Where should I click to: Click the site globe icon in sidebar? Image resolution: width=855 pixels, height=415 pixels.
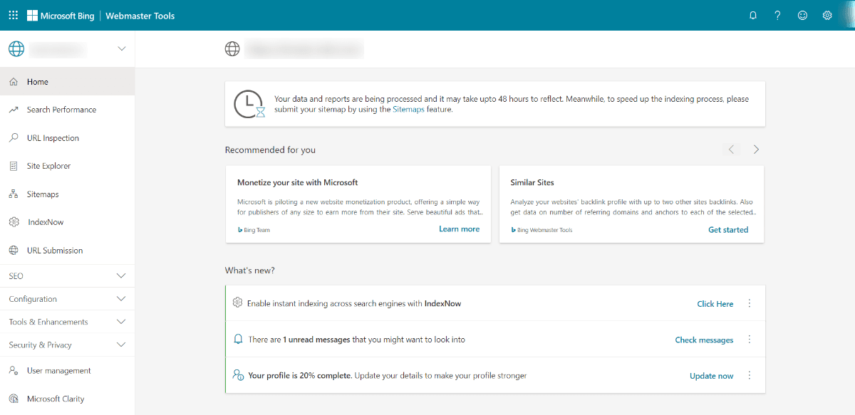point(16,49)
